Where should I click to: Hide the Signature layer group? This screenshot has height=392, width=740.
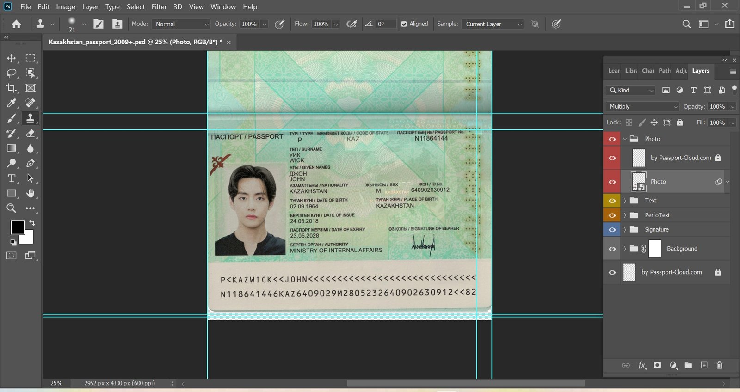click(x=612, y=230)
